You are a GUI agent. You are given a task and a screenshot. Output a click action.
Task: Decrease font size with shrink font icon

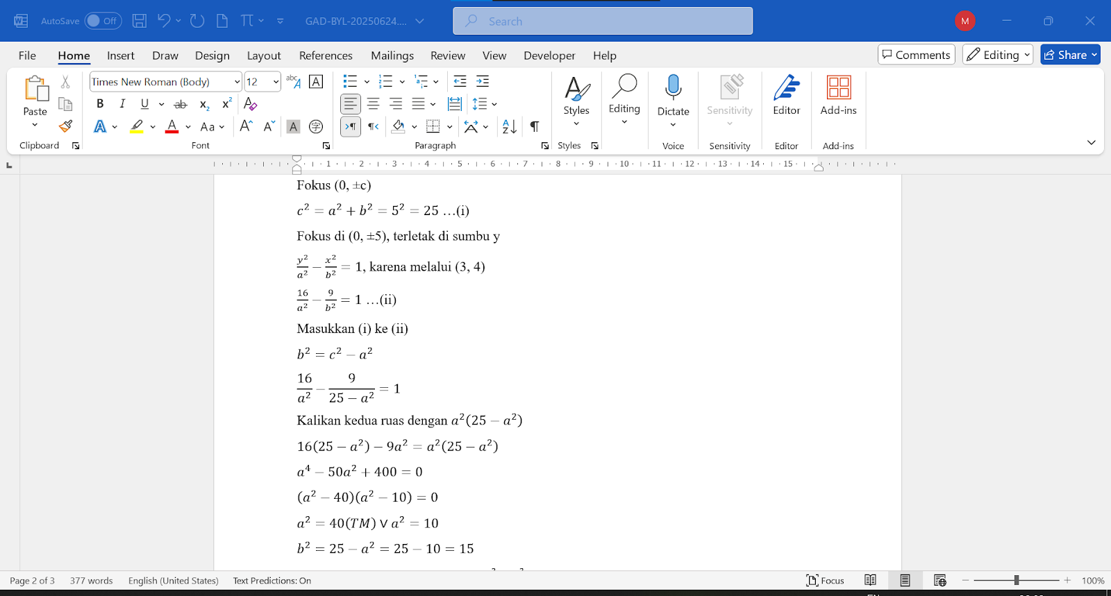coord(269,126)
